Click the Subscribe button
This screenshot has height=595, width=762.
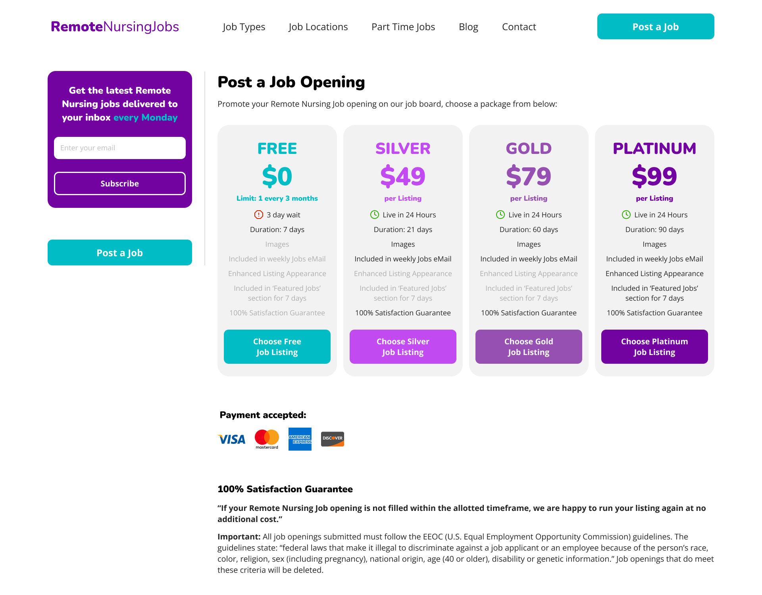pyautogui.click(x=120, y=183)
